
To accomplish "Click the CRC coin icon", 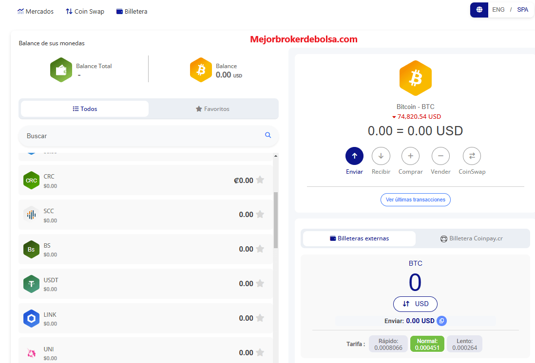I will tap(31, 181).
